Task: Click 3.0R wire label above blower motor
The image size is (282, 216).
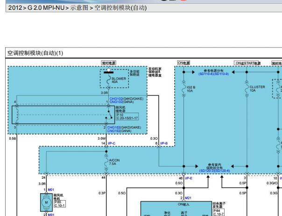Action: (42, 184)
